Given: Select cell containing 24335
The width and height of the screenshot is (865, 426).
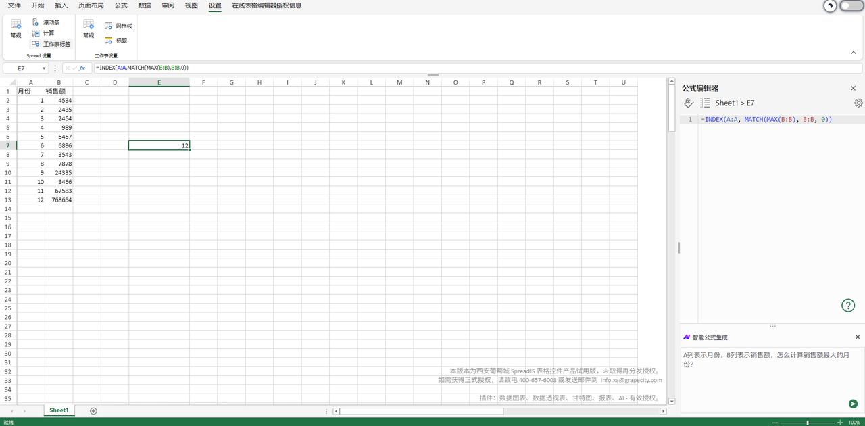Looking at the screenshot, I should (x=59, y=172).
